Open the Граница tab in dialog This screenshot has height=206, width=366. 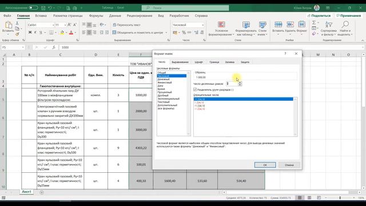pos(214,62)
